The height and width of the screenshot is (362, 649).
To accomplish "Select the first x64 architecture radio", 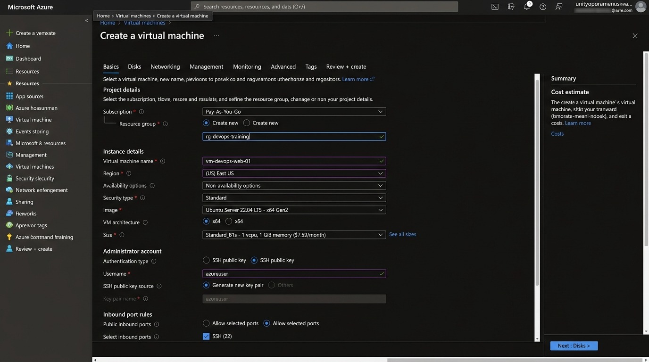I will click(206, 221).
